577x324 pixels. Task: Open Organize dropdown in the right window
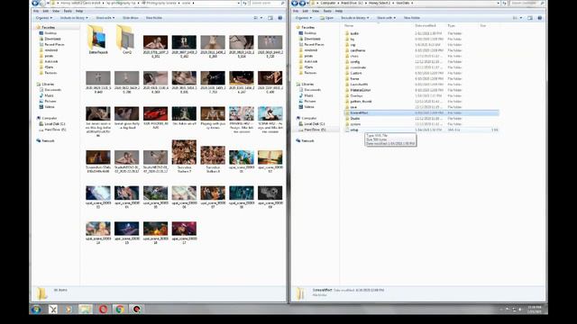coord(303,18)
